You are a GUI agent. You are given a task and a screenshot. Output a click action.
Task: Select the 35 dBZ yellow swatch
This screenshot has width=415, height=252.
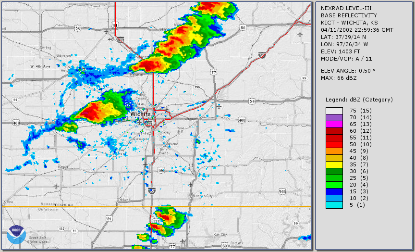[334, 165]
